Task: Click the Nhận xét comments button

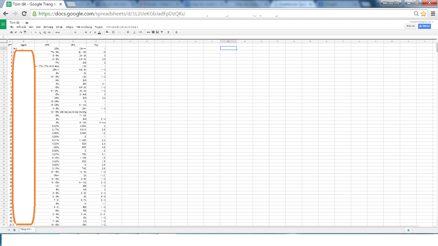Action: pyautogui.click(x=410, y=26)
